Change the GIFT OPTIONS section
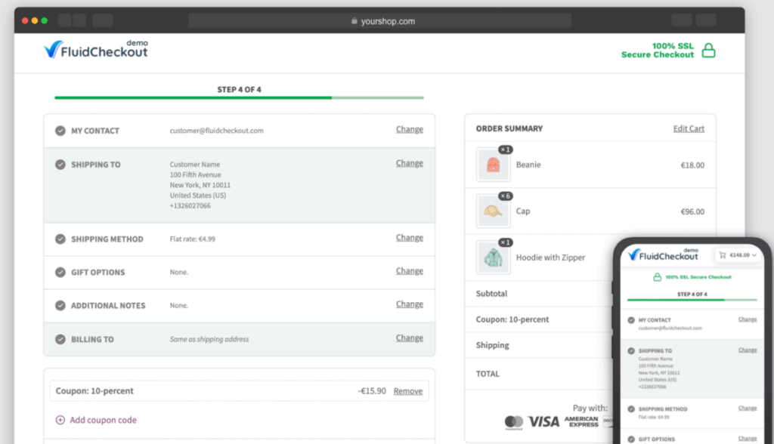Image resolution: width=774 pixels, height=444 pixels. click(x=409, y=270)
